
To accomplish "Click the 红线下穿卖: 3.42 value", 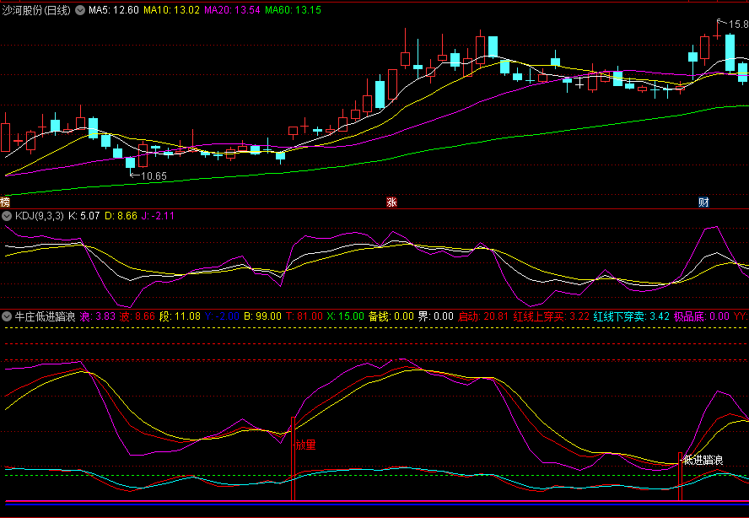I will (632, 316).
